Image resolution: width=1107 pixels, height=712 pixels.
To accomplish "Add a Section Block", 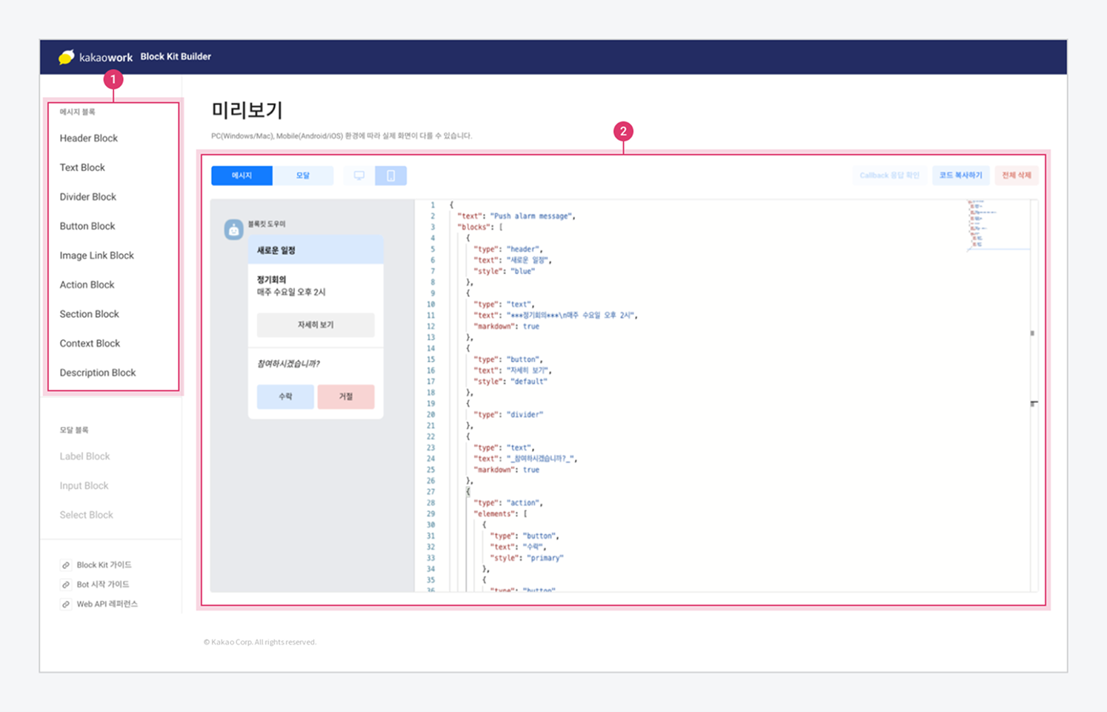I will (90, 314).
